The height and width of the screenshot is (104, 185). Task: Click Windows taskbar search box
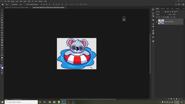point(21,102)
